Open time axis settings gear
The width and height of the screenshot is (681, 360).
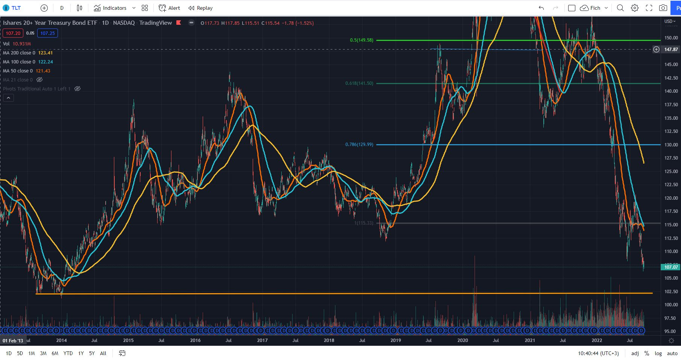671,340
